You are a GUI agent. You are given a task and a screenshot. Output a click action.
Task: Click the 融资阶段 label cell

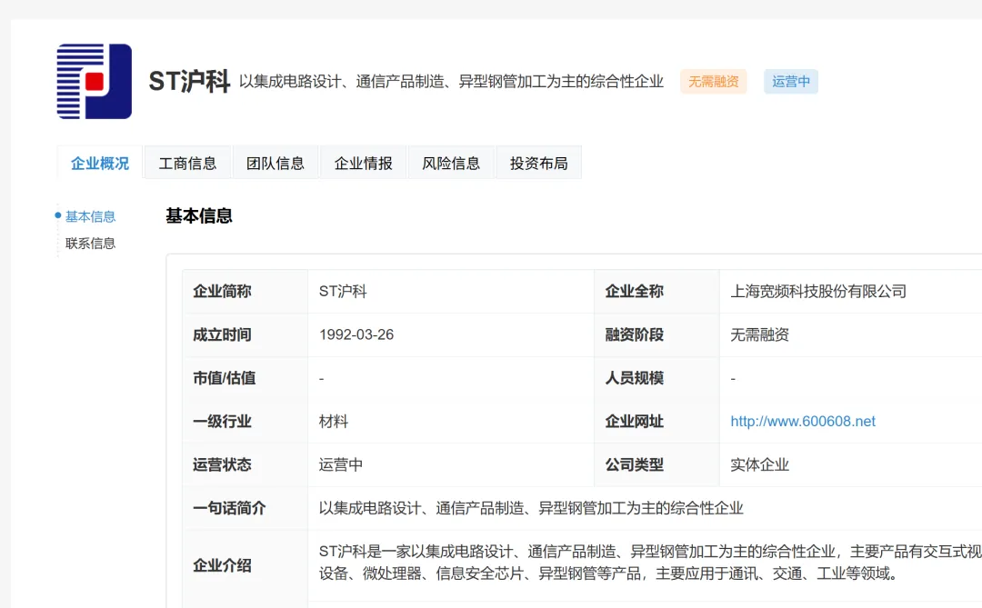(x=656, y=335)
